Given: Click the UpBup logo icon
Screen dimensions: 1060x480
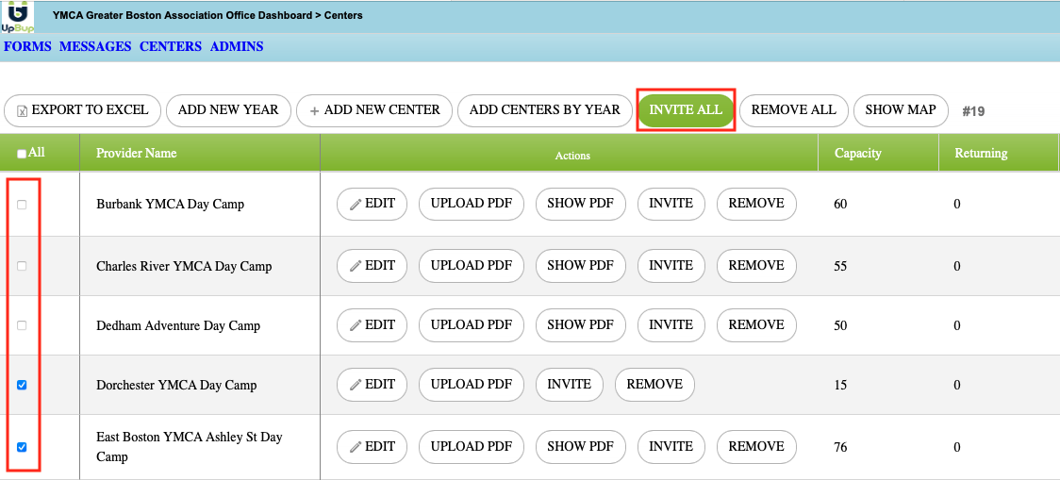Looking at the screenshot, I should coord(18,17).
